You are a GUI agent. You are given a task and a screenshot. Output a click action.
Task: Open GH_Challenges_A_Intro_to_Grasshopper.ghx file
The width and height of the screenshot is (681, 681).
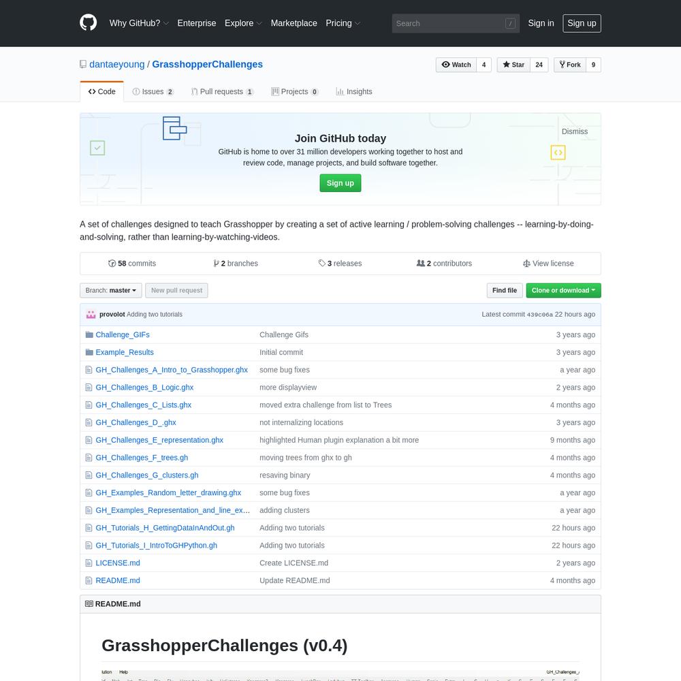coord(172,370)
